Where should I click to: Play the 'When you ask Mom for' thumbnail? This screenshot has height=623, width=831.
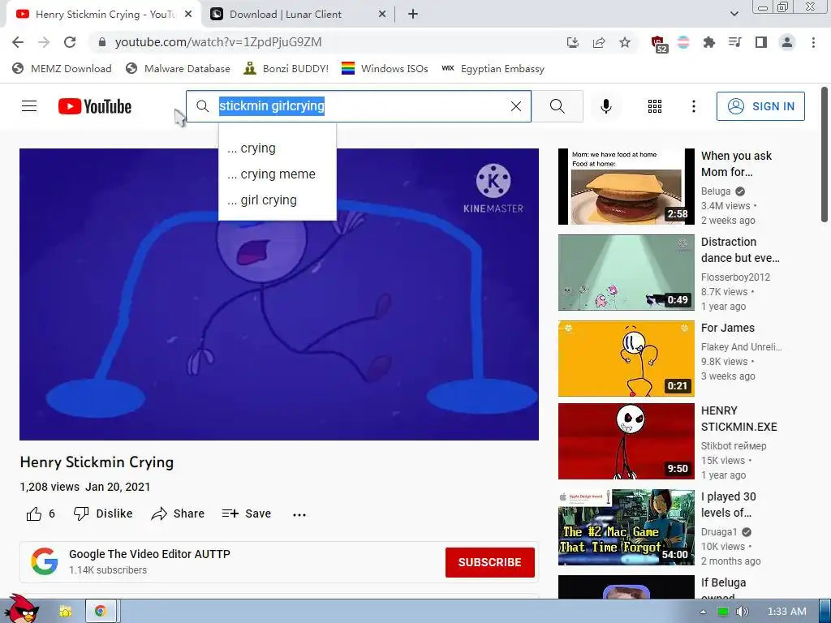pos(626,187)
